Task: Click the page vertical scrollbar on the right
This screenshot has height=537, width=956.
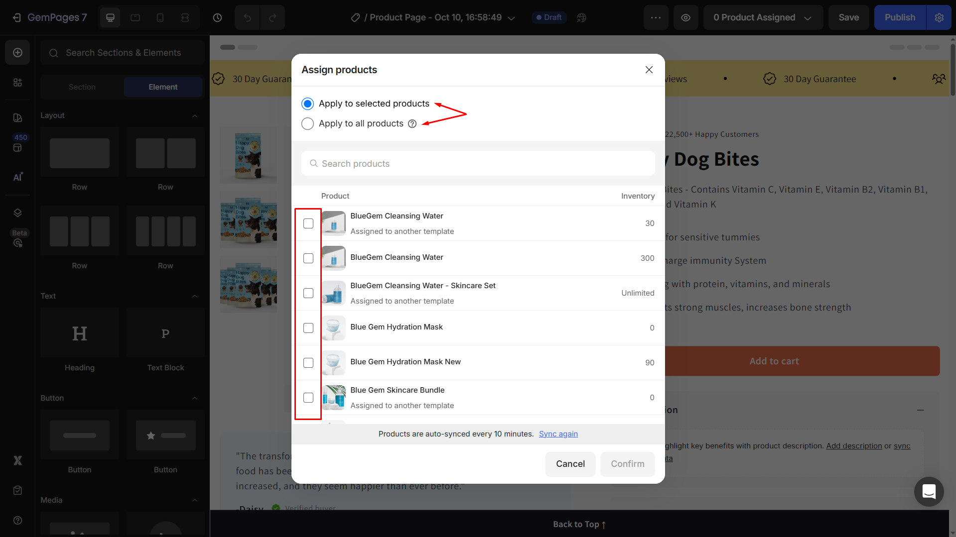Action: point(952,70)
